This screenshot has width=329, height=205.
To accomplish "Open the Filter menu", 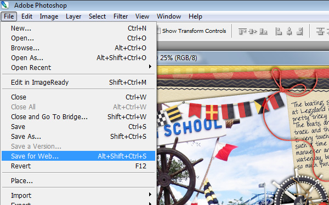I will click(x=121, y=16).
